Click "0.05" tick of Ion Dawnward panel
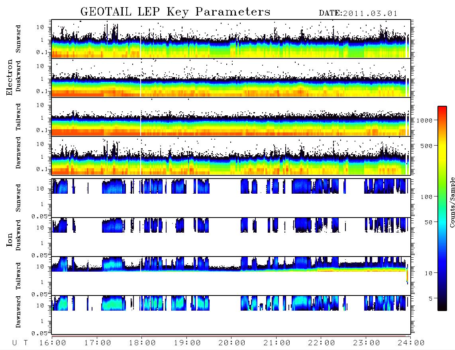Screen dimensions: 455x350 (x=39, y=333)
